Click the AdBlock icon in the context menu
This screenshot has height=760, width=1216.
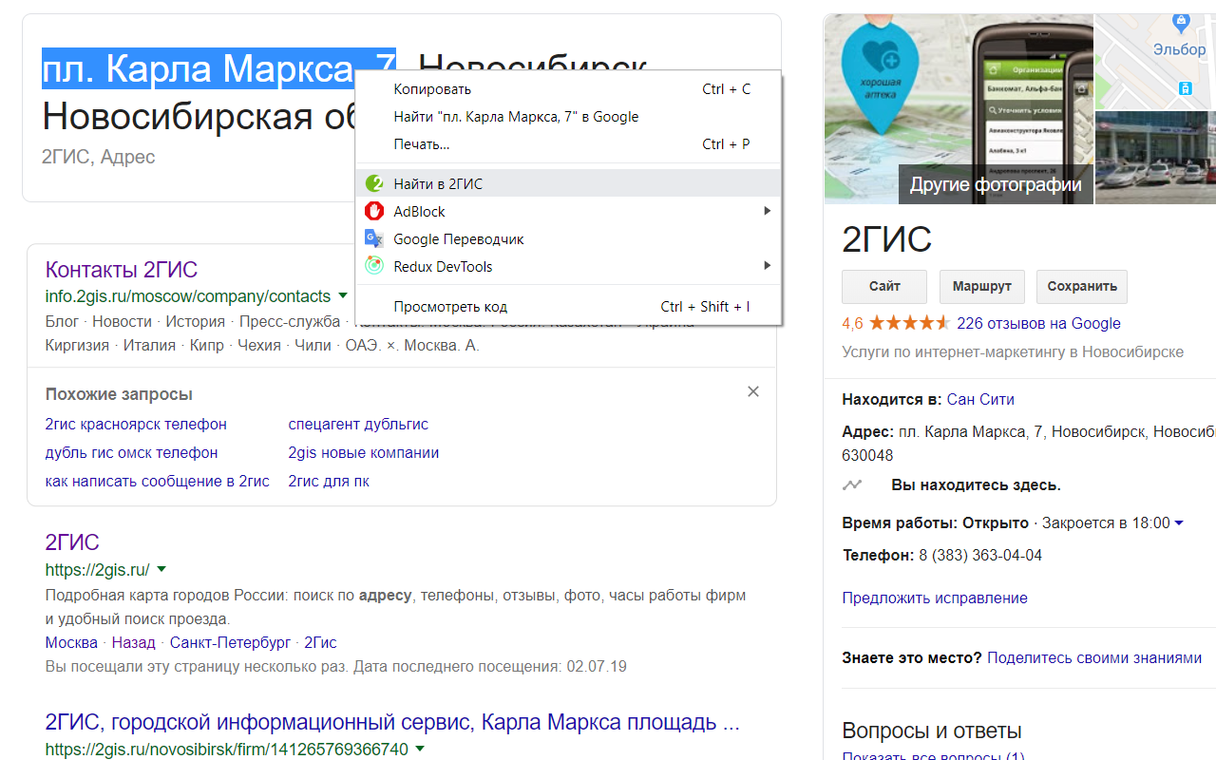coord(374,211)
